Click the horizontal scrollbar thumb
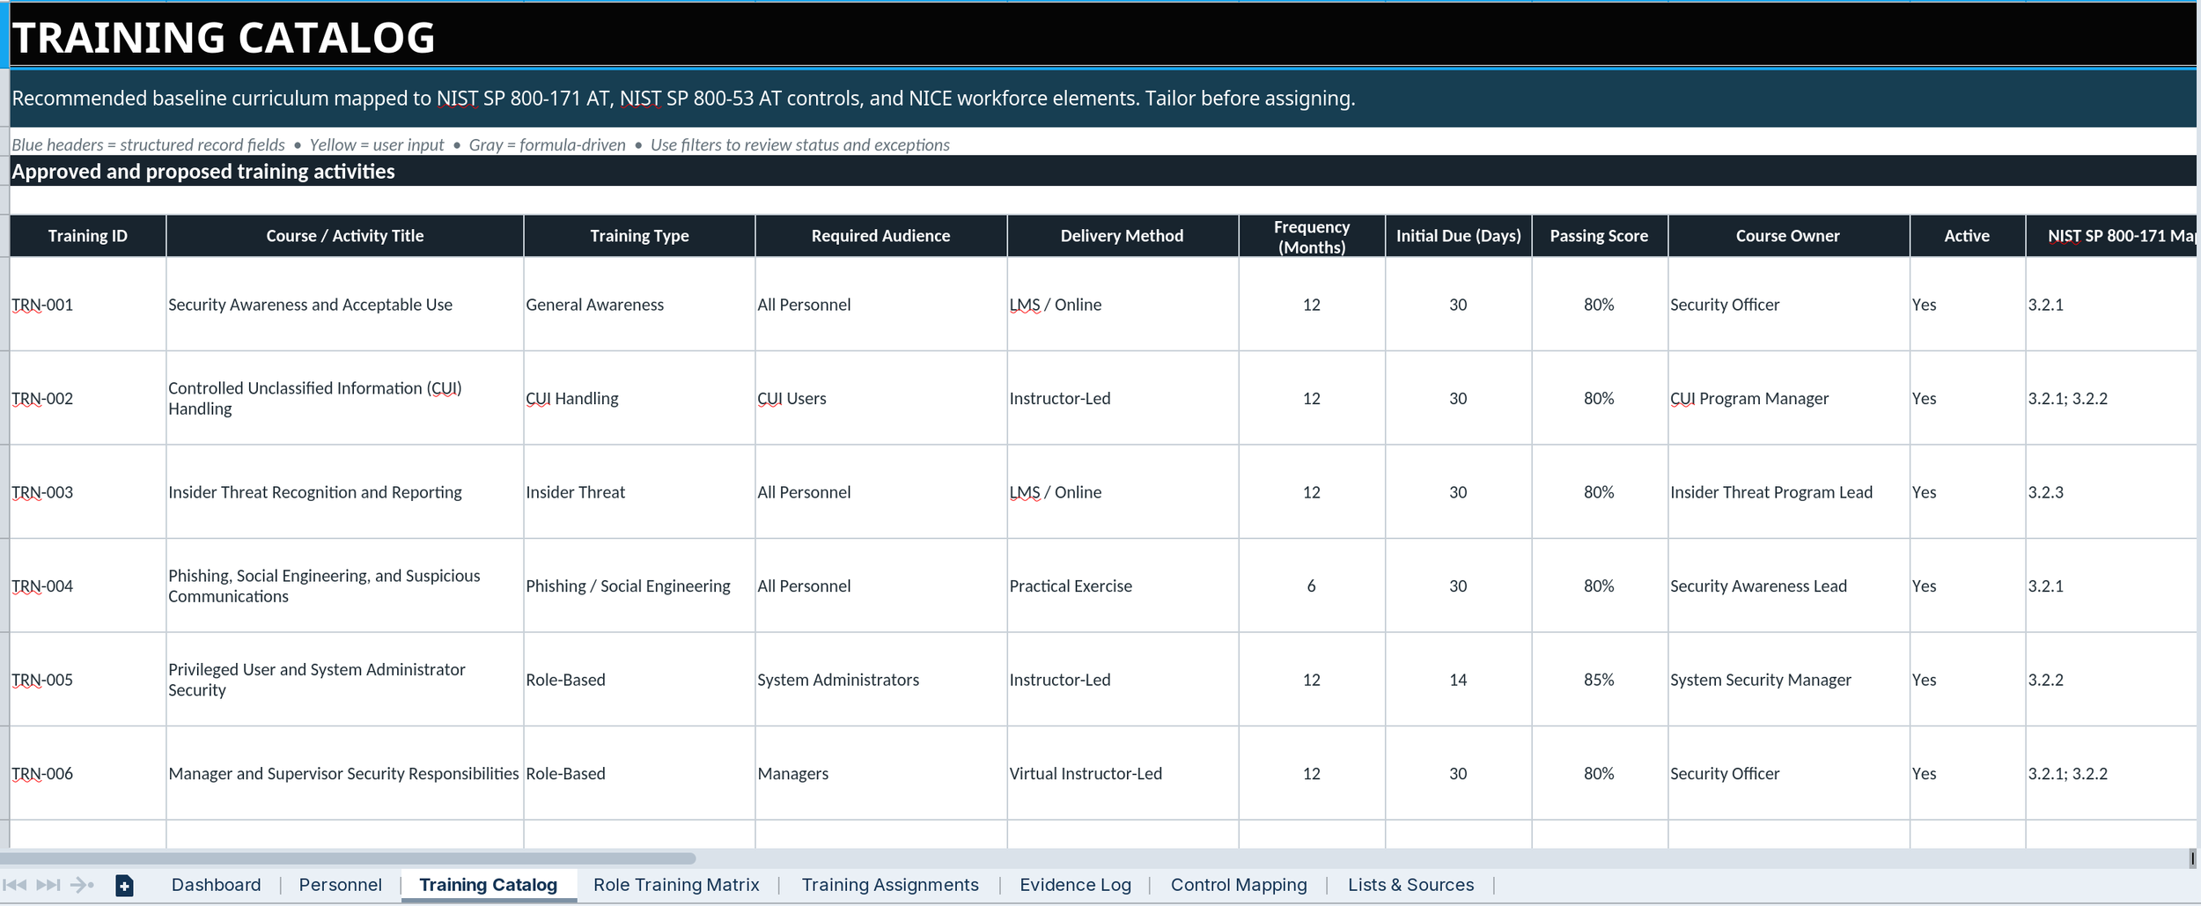This screenshot has height=906, width=2201. click(349, 858)
